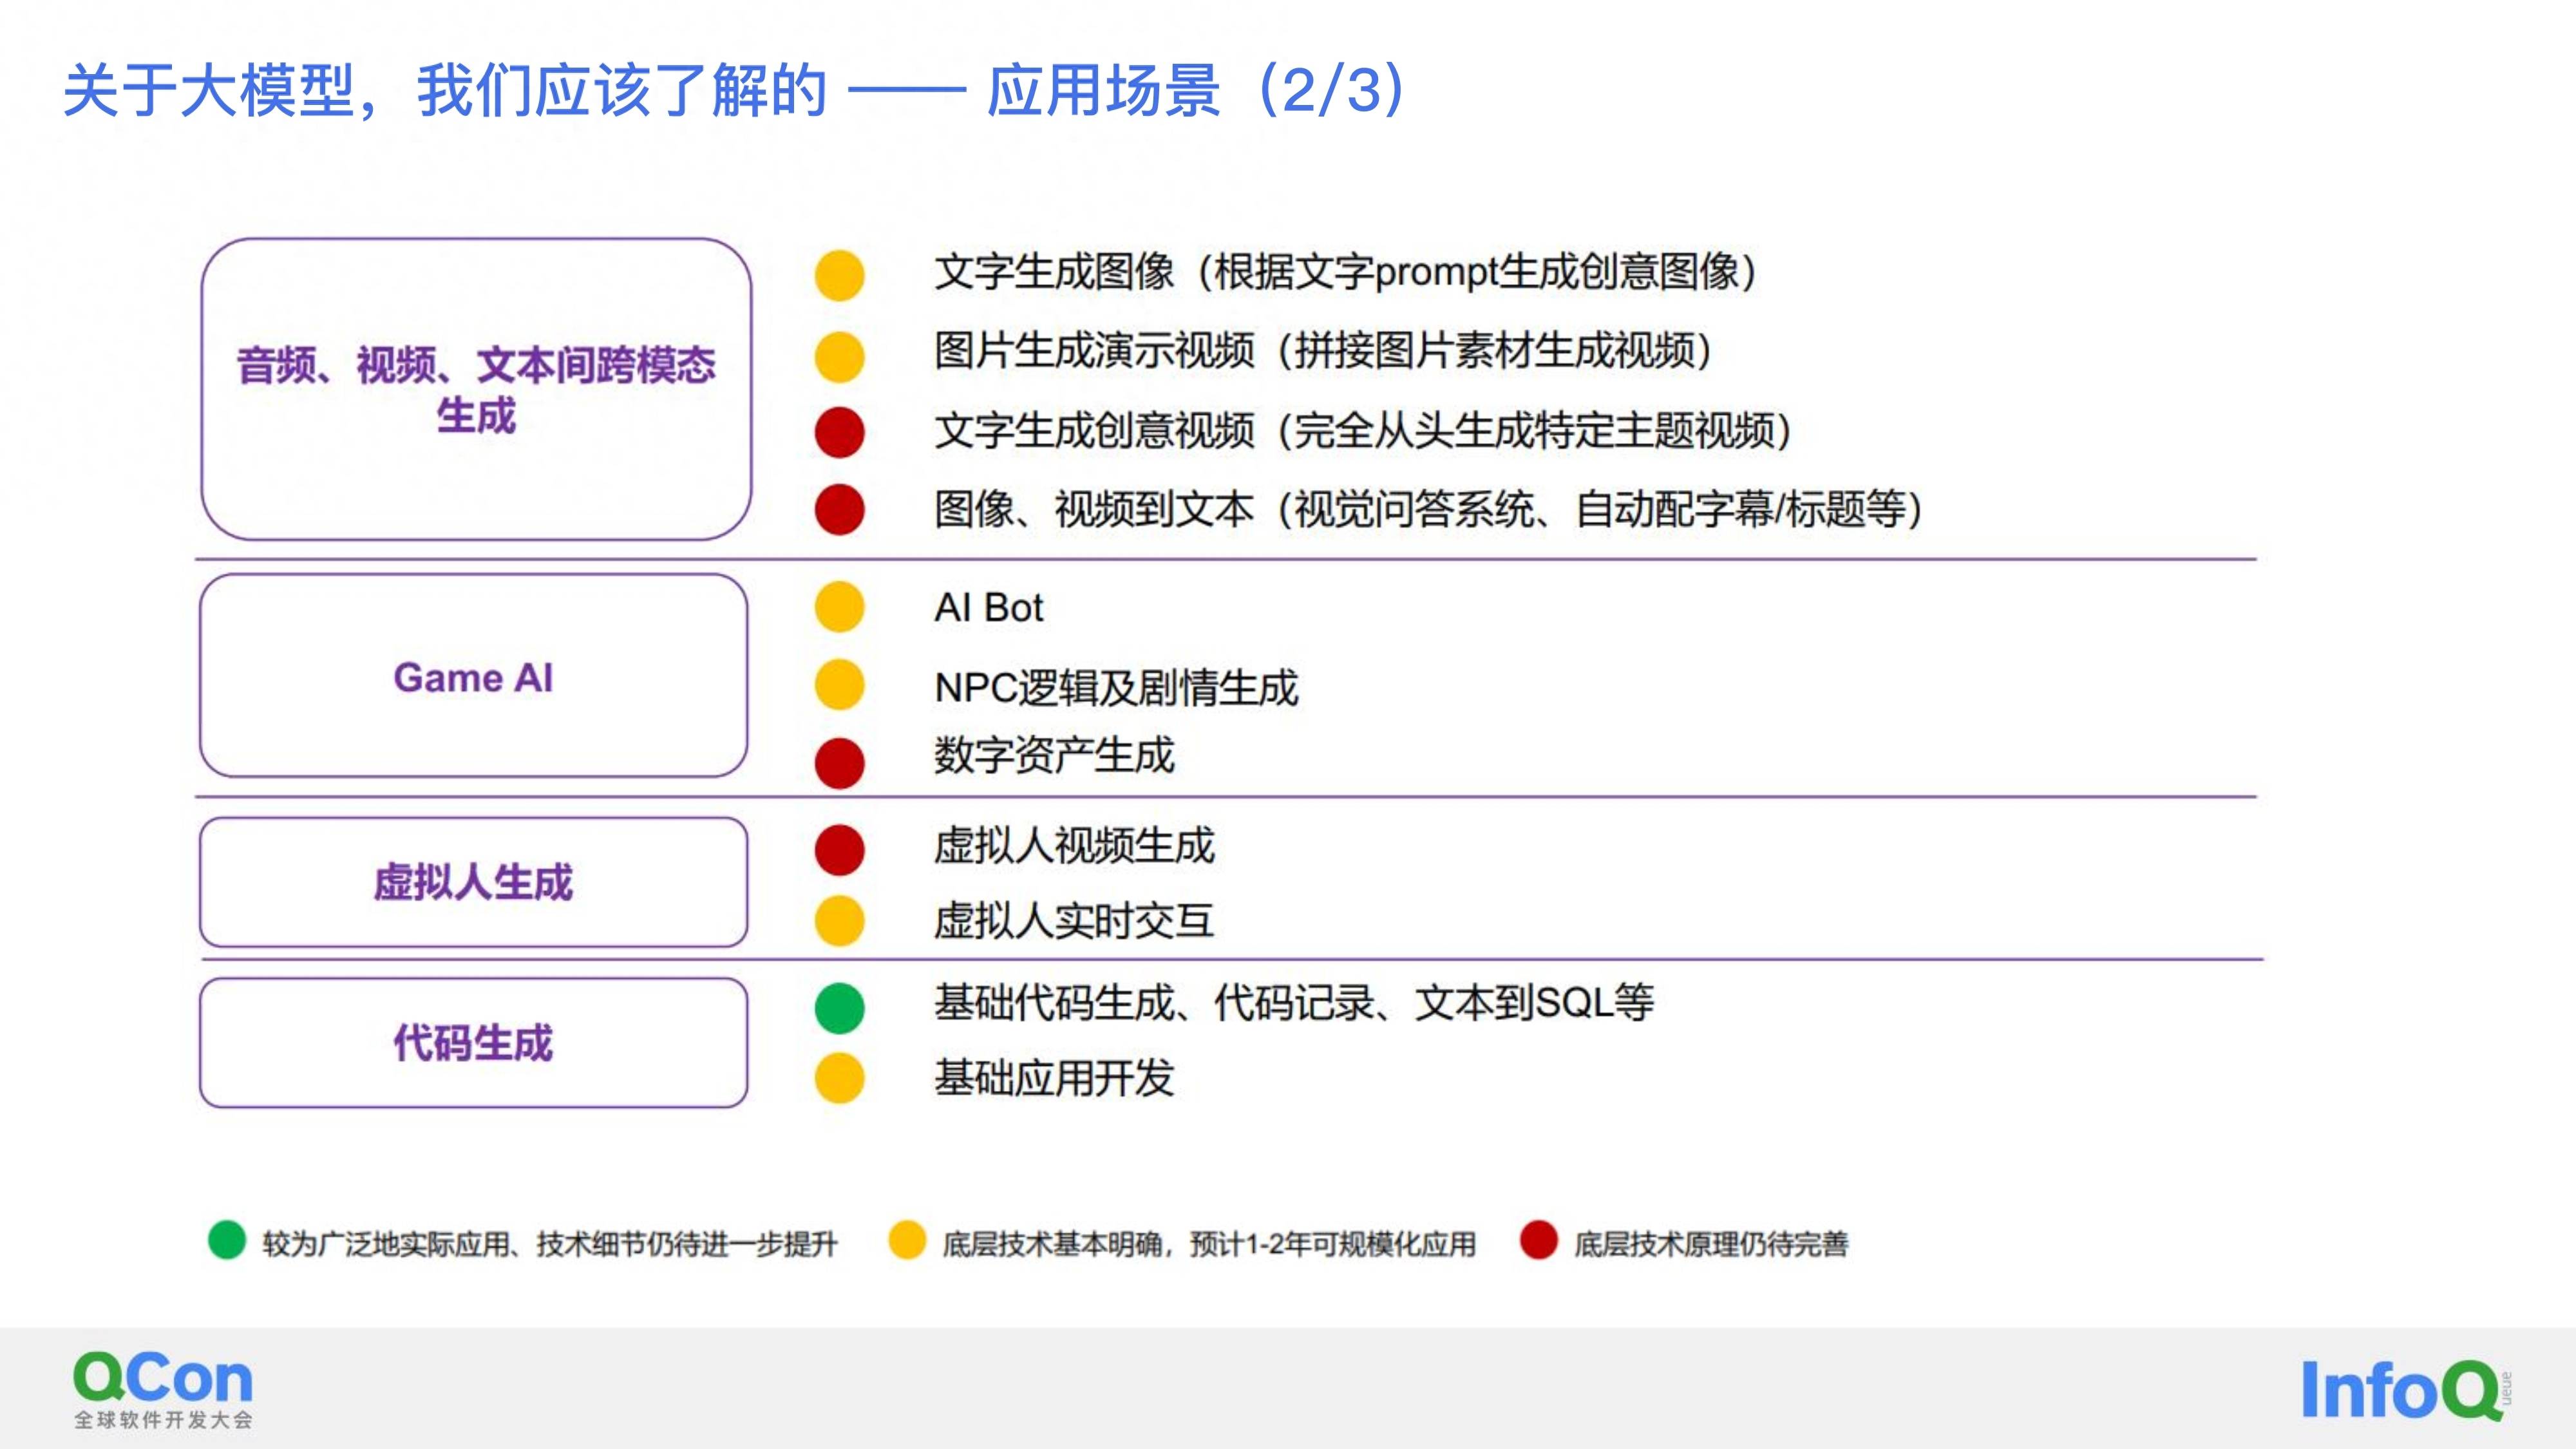
Task: Click yellow dot beside NPC逻辑及剧情生成
Action: (x=839, y=685)
